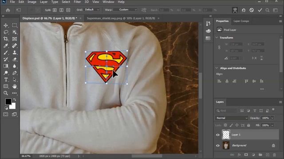Select the Clone Stamp tool

[x=15, y=53]
